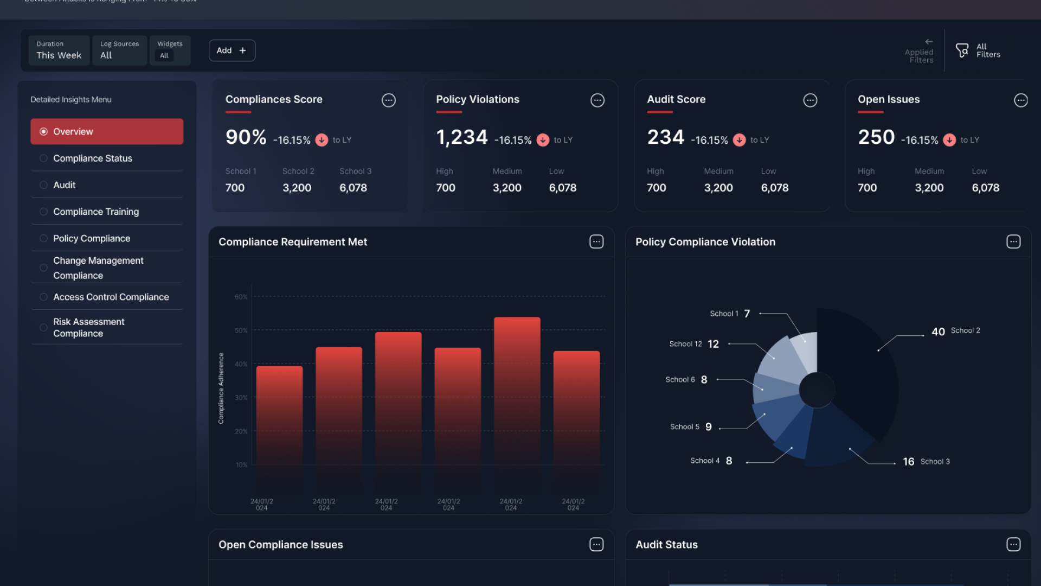Open Open Issues card options icon
The image size is (1041, 586).
coord(1020,100)
